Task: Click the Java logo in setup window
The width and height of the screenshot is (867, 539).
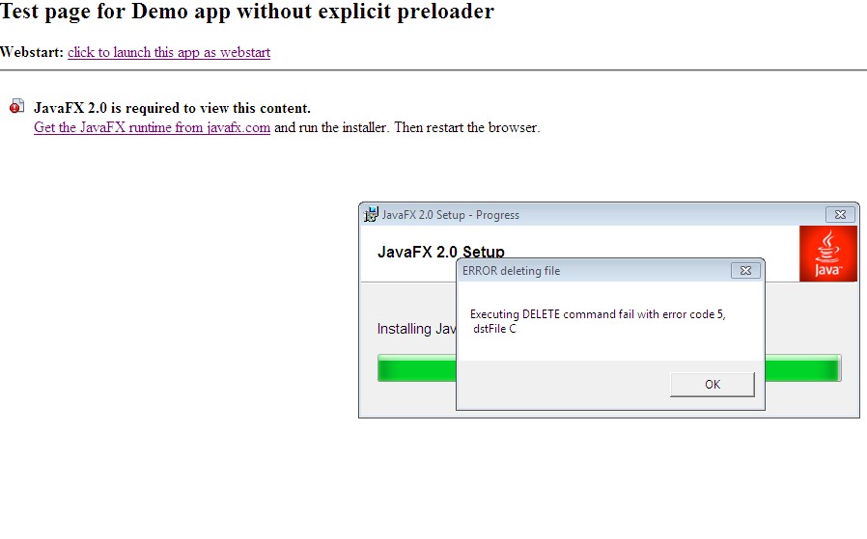Action: (x=827, y=255)
